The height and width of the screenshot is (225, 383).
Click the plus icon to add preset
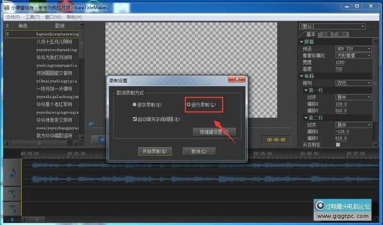coord(368,26)
